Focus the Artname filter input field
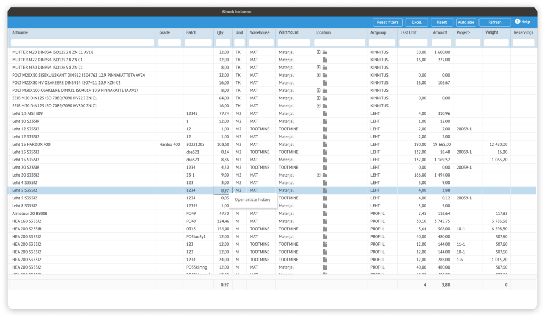This screenshot has height=318, width=545. (x=82, y=43)
